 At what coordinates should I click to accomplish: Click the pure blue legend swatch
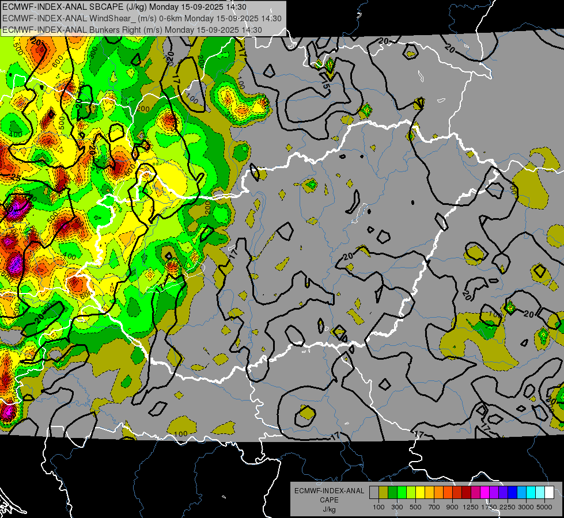coord(512,493)
